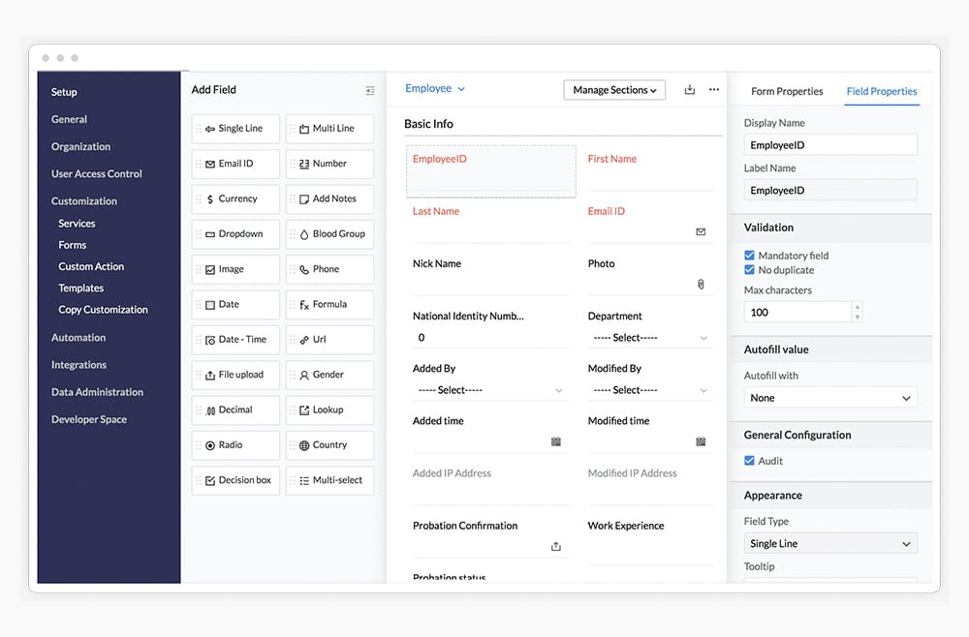Open the Employee form dropdown

coord(435,88)
